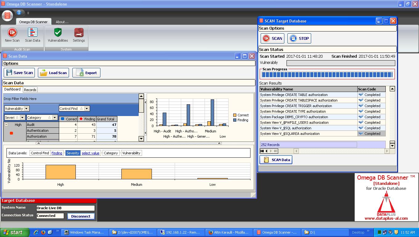Click Completed checkmark for V_$PWFILE_USERS row
This screenshot has width=419, height=237.
point(361,123)
